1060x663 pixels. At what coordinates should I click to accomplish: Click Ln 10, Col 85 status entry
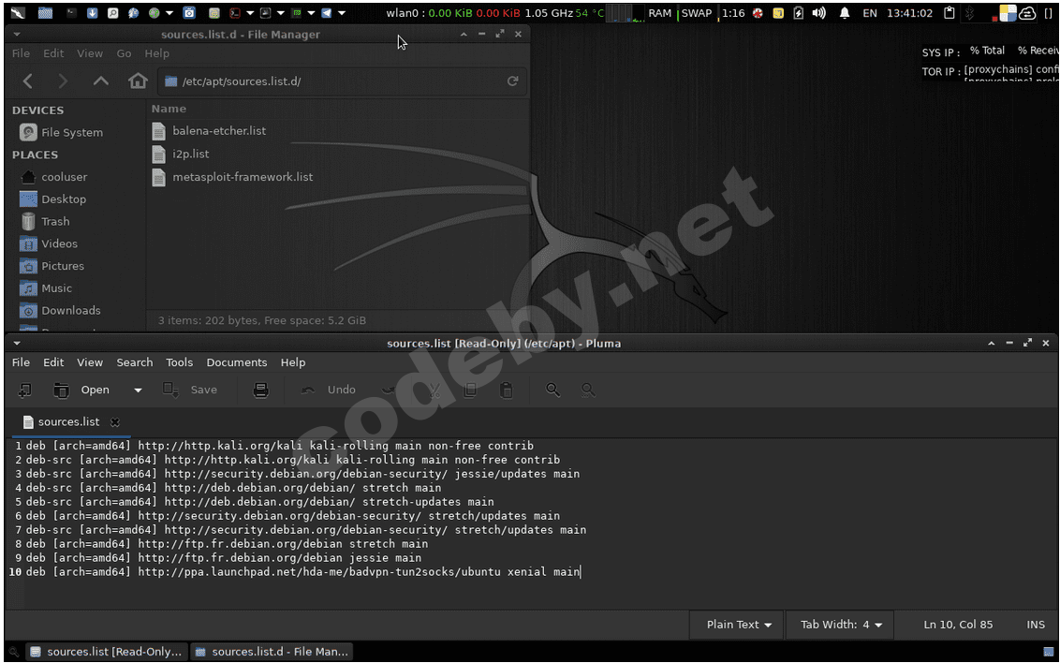(958, 625)
